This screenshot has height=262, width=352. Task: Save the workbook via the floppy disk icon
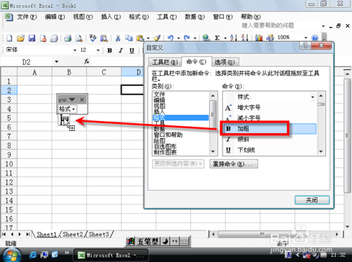(32, 38)
